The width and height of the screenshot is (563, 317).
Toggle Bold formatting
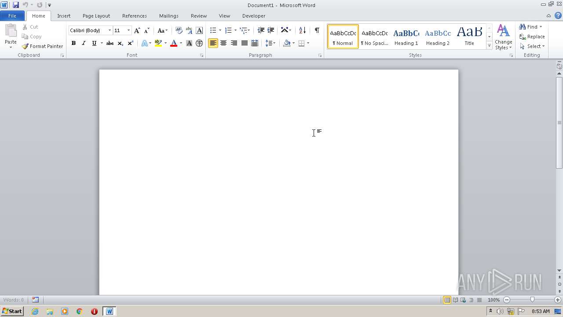click(x=73, y=43)
